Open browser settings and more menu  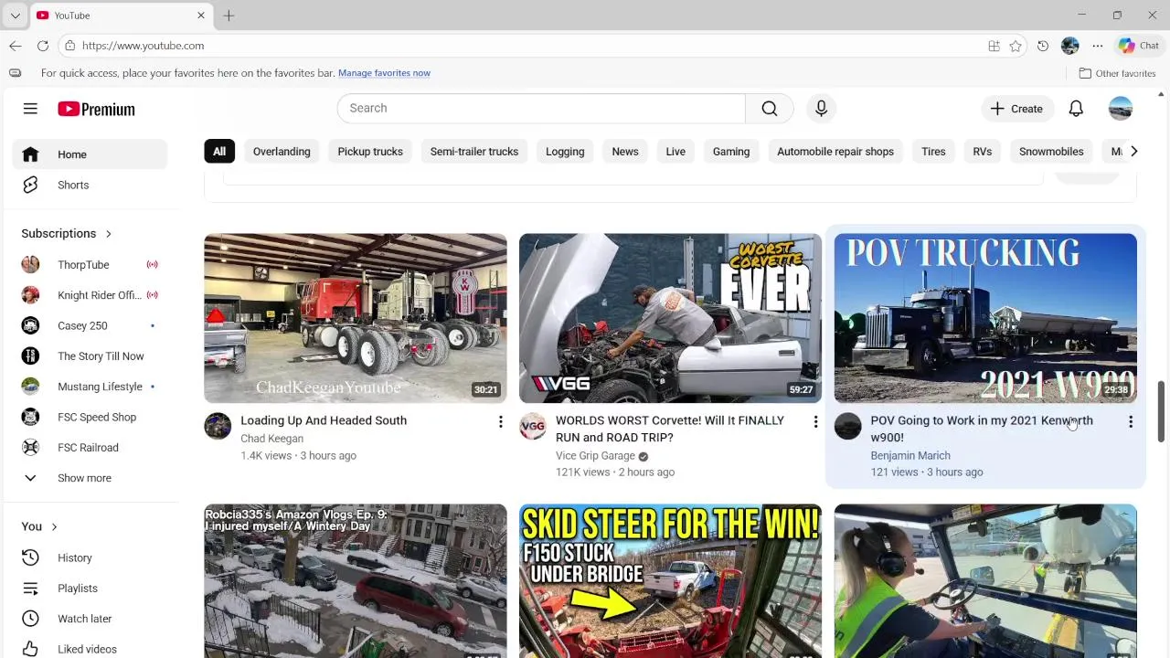[1097, 46]
